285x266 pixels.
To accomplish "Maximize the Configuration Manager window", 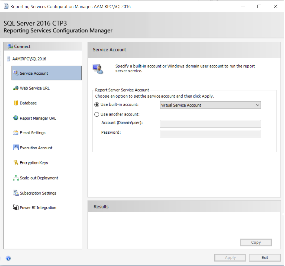I will [x=259, y=6].
